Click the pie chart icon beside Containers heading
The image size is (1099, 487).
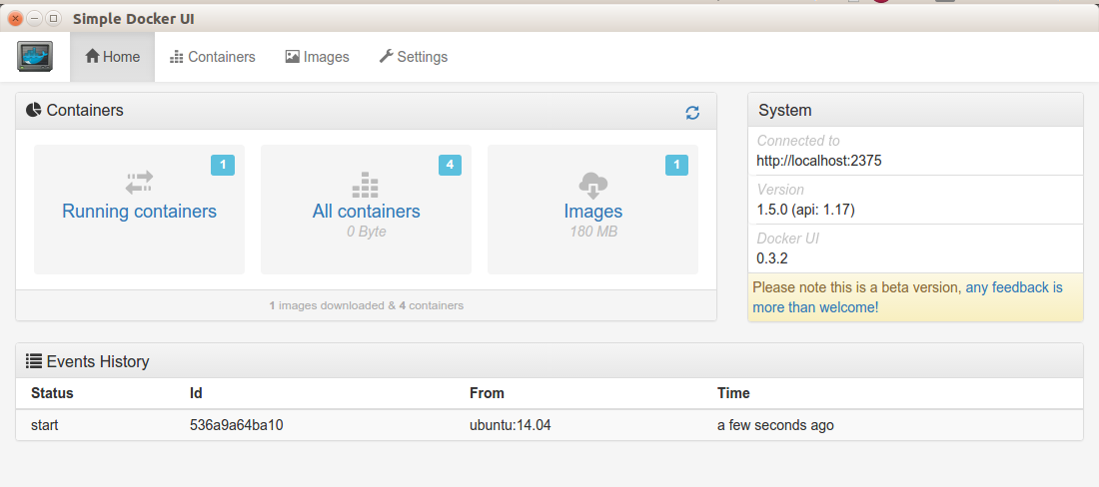33,110
